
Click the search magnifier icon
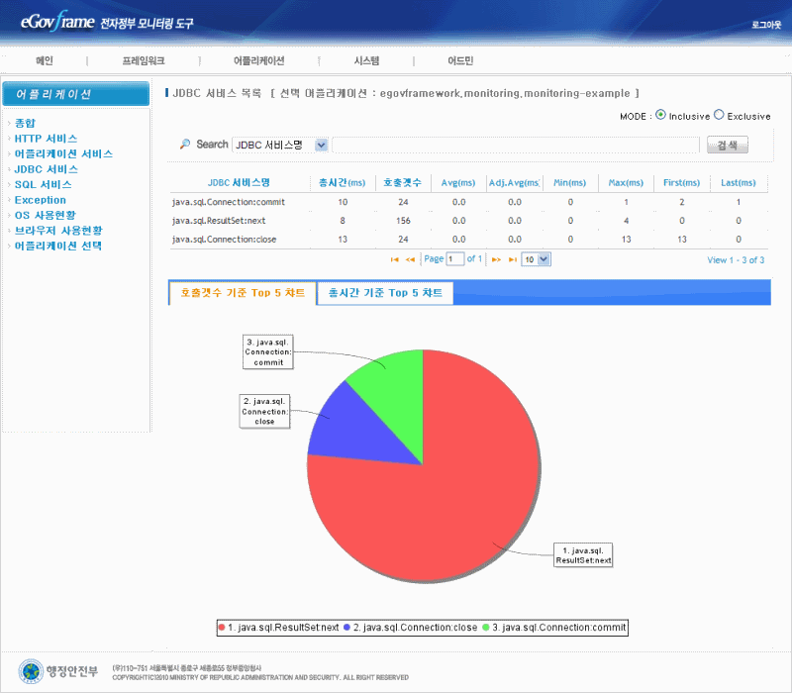coord(185,145)
